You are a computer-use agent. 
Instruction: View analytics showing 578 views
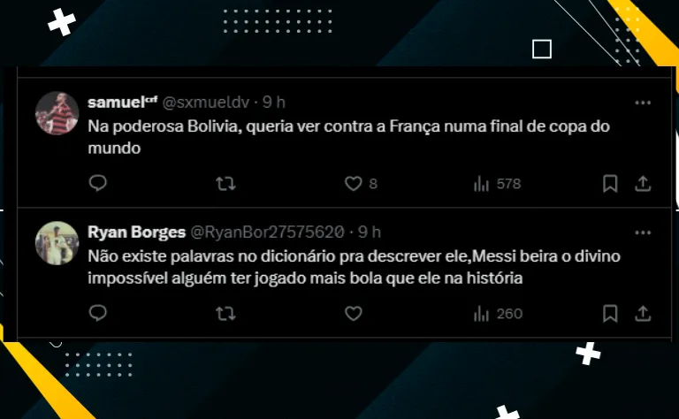coord(497,184)
